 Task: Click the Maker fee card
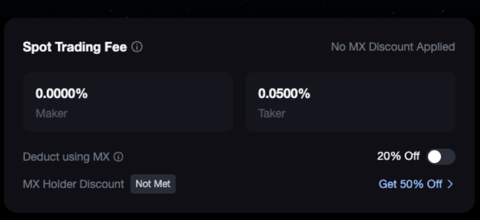pyautogui.click(x=127, y=102)
